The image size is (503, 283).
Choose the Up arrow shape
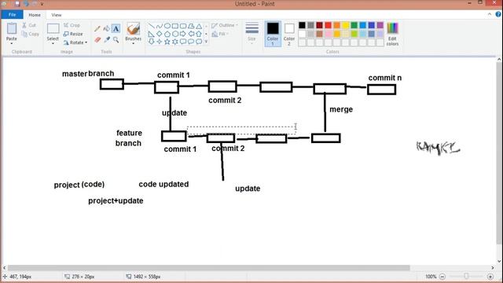click(x=199, y=34)
